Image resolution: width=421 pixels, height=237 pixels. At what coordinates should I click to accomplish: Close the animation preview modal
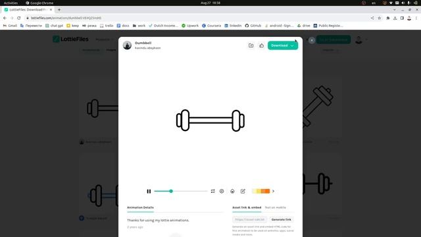pyautogui.click(x=311, y=40)
